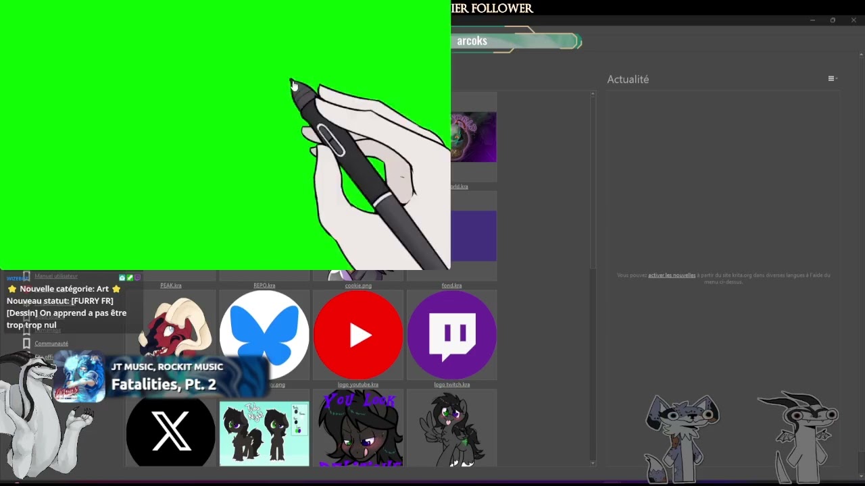Open the 'You Look' pony portrait thumbnail
Viewport: 865px width, 486px height.
click(358, 429)
